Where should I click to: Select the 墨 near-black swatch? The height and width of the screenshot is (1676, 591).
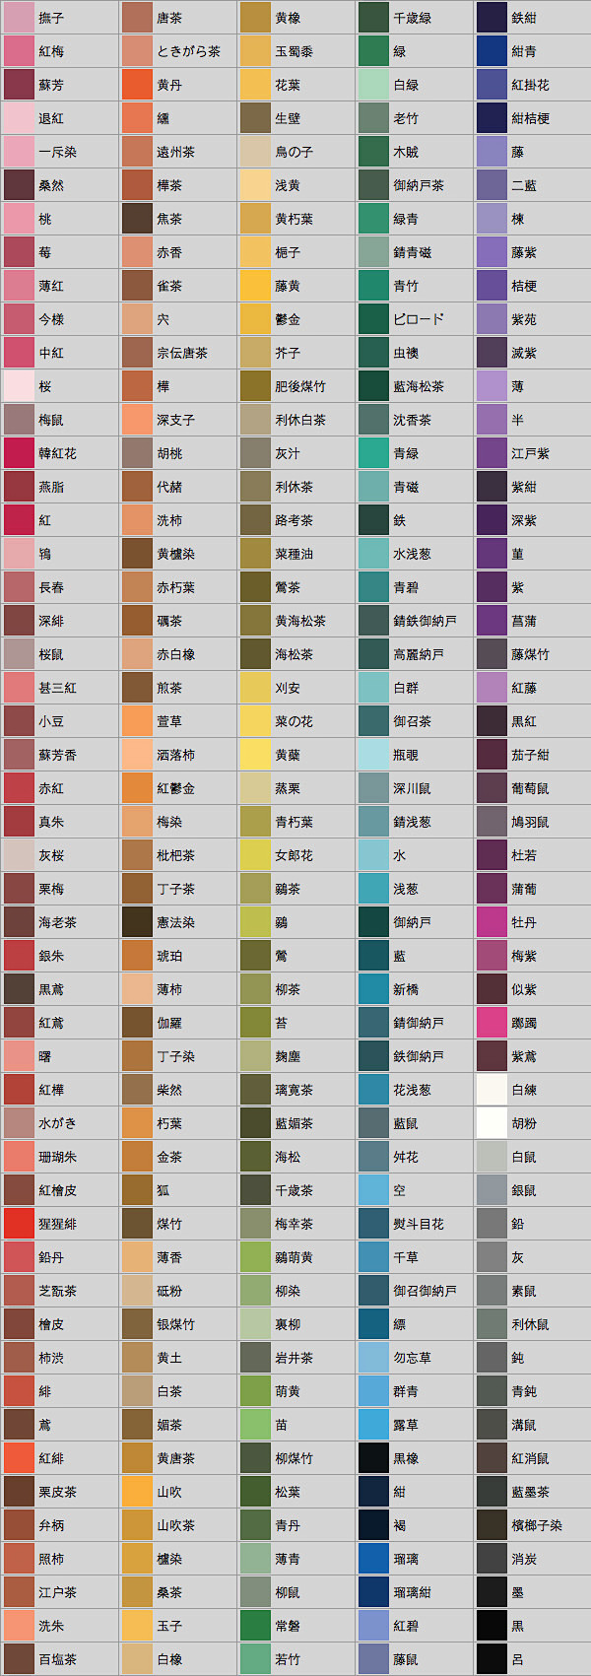[x=492, y=1592]
